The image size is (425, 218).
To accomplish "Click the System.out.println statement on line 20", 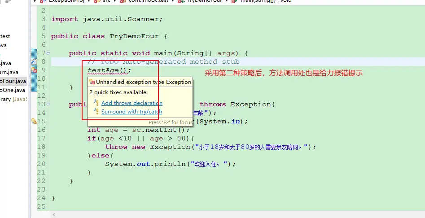I will [171, 164].
